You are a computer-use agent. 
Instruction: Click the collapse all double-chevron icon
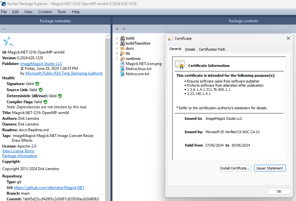pos(124,29)
